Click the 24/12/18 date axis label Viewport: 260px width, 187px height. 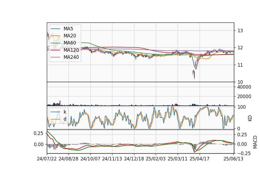pyautogui.click(x=134, y=159)
